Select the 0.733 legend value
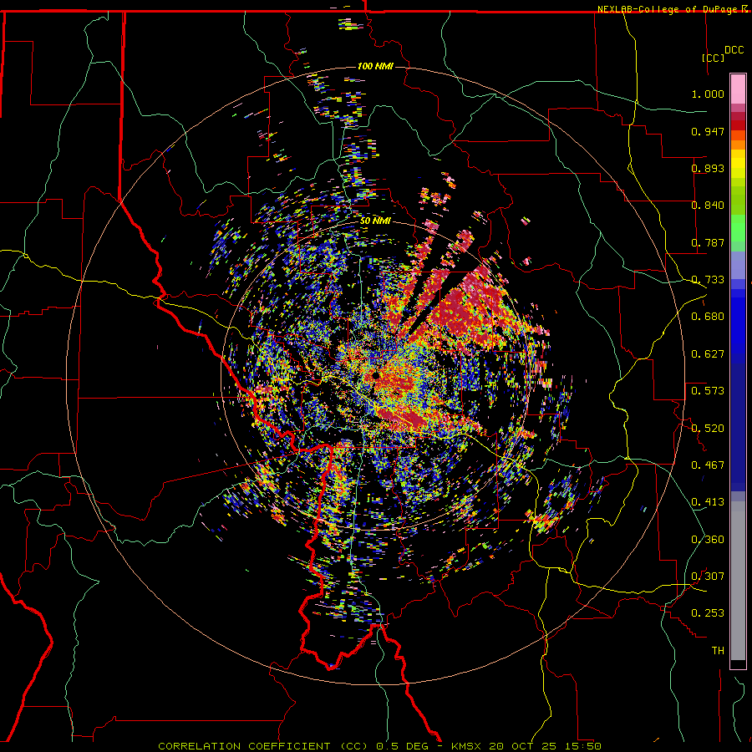The height and width of the screenshot is (752, 752). pyautogui.click(x=708, y=280)
